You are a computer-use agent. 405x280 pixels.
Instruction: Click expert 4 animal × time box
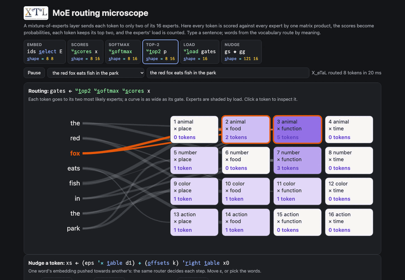(x=349, y=129)
